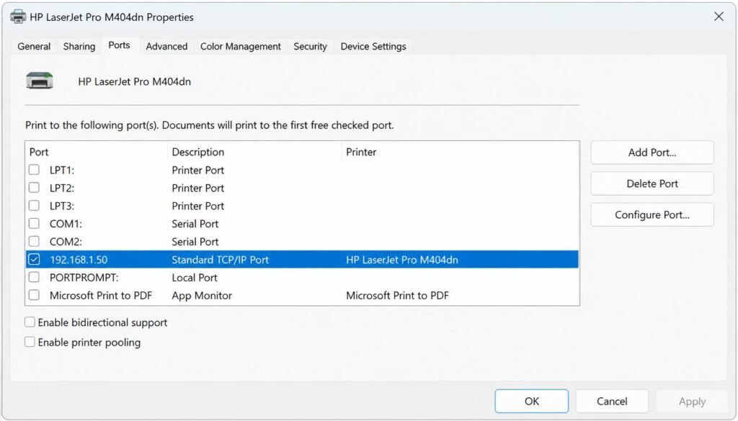The image size is (738, 421).
Task: Switch to the Security tab
Action: click(x=310, y=46)
